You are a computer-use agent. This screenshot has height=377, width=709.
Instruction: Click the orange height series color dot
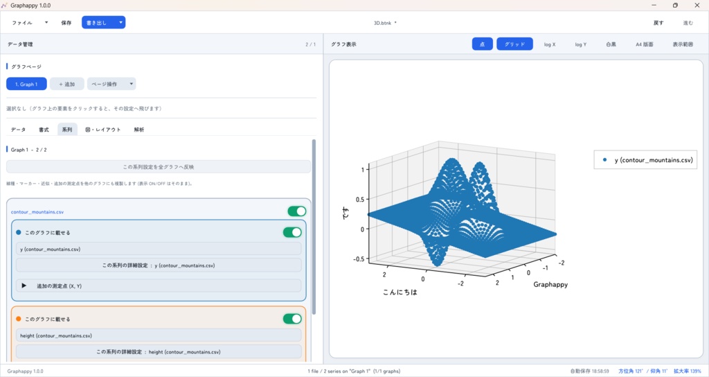[x=19, y=319]
